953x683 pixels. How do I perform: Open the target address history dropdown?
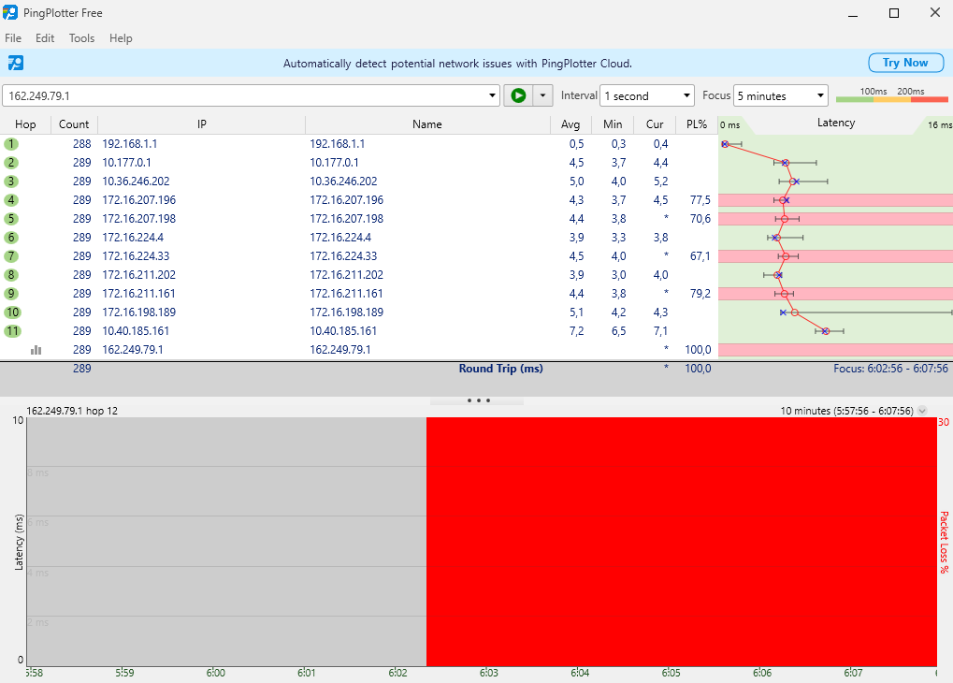[492, 95]
